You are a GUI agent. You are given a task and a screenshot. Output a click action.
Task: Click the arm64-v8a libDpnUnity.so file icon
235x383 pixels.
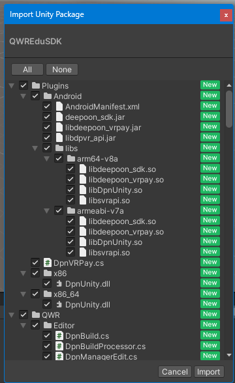83,190
